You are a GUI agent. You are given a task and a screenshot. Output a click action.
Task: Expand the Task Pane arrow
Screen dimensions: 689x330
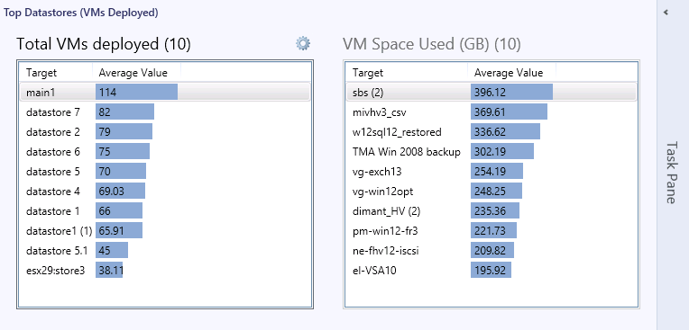[x=666, y=13]
